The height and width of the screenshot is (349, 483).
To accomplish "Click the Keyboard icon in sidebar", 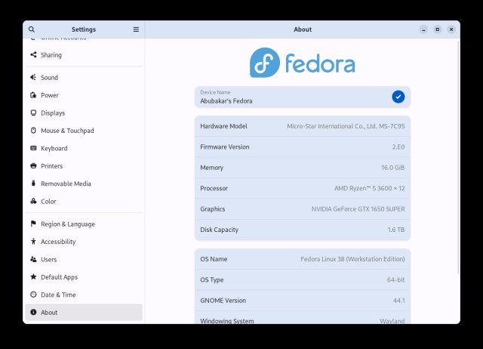I will click(x=33, y=148).
